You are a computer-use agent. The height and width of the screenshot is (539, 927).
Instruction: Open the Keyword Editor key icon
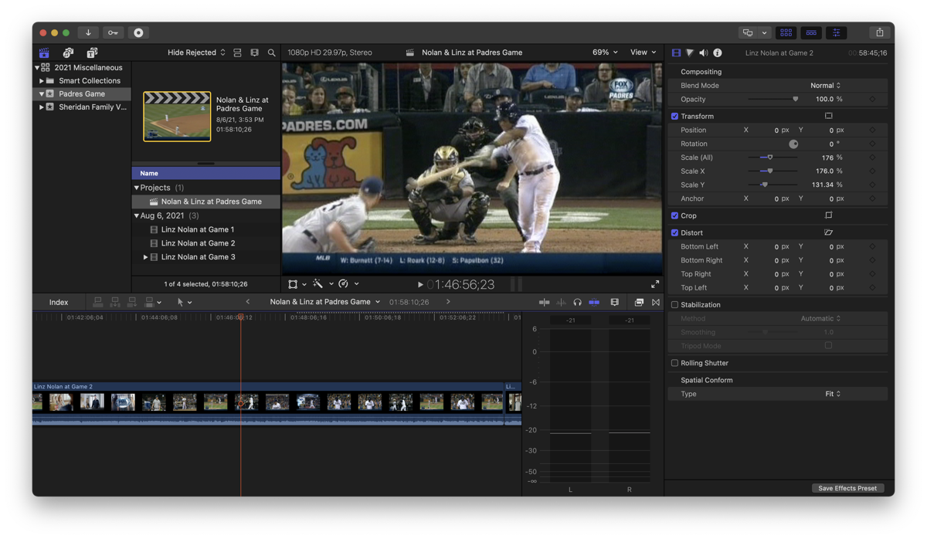113,32
